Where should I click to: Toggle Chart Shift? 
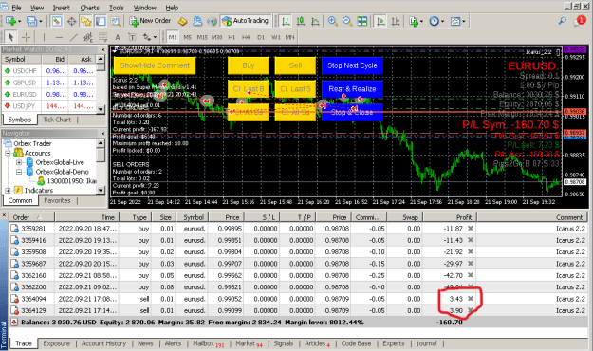pos(396,21)
